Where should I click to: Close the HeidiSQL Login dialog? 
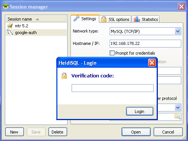click(152, 63)
